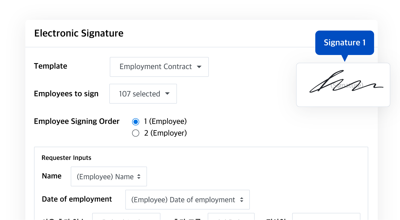Image resolution: width=400 pixels, height=220 pixels.
Task: Click the Signature 1 tooltip badge
Action: click(x=344, y=42)
